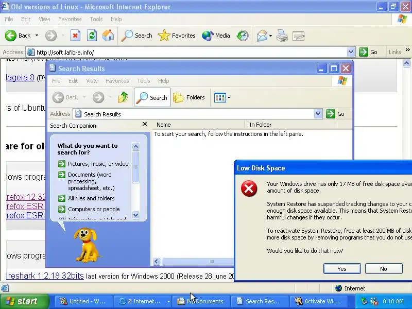412x309 pixels.
Task: Open the Mageia 8 link on webpage
Action: 20,77
